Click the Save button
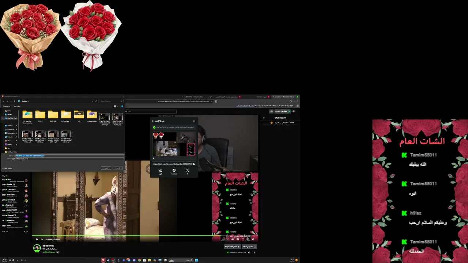Image resolution: width=468 pixels, height=263 pixels. 106,168
